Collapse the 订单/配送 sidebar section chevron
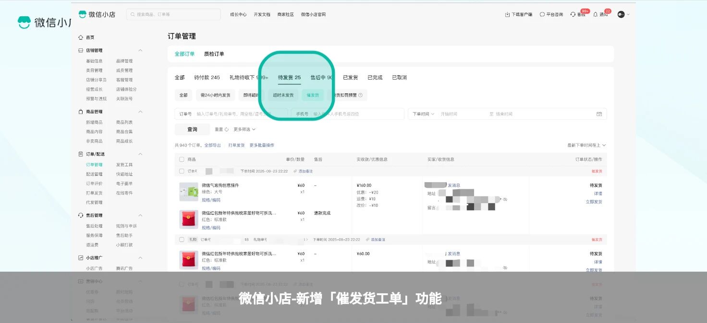This screenshot has height=323, width=707. (x=140, y=154)
